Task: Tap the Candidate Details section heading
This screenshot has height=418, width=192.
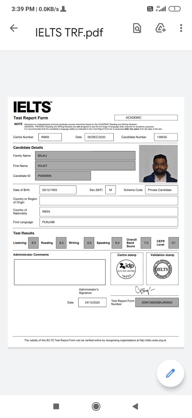Action: coord(28,148)
